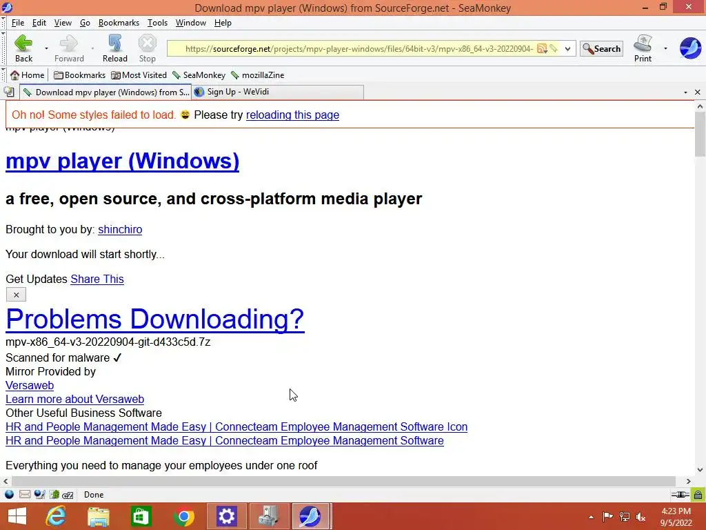Open the Edit menu
706x530 pixels.
point(39,23)
